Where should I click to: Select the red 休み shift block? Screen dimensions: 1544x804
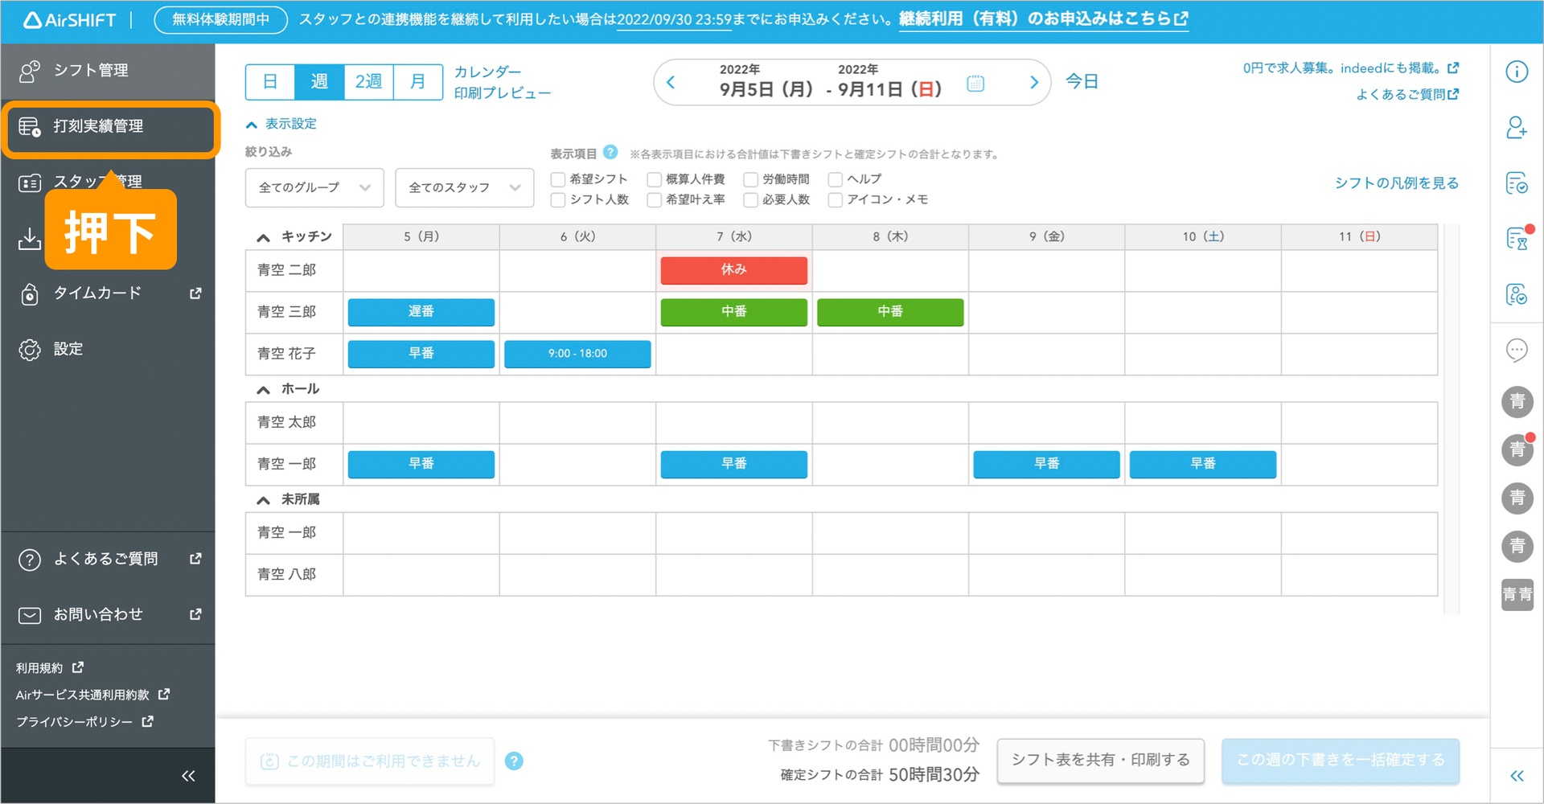pyautogui.click(x=733, y=270)
